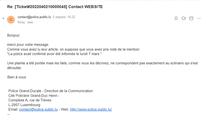Click the Police Grand-Ducale signature line

tap(50, 91)
